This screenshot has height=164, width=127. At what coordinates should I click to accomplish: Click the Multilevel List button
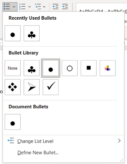[38, 7]
